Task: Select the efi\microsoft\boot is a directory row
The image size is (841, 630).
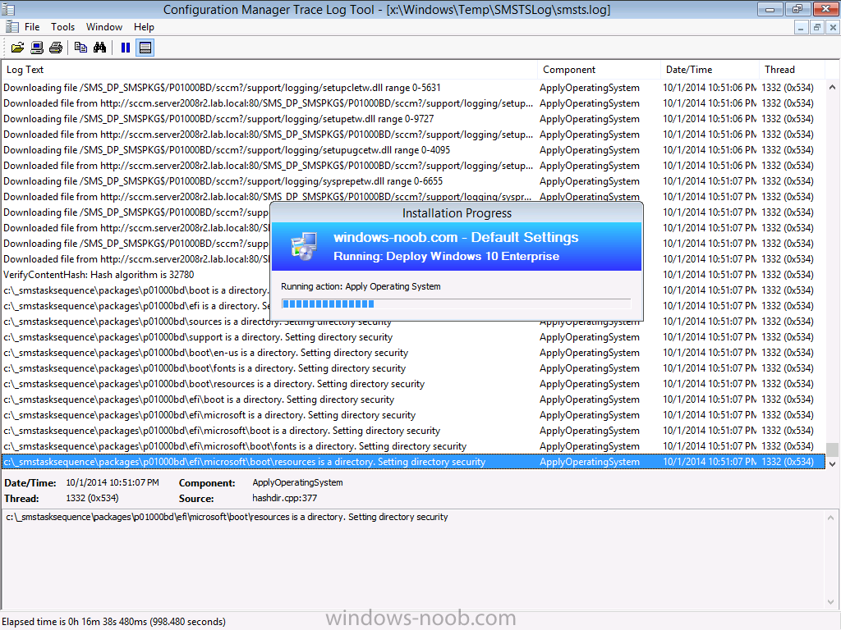Action: coord(413,430)
